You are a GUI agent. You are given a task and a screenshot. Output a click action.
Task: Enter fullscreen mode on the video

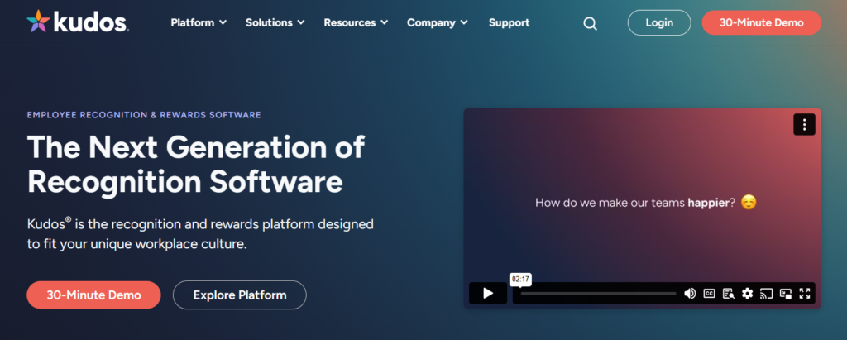(805, 293)
